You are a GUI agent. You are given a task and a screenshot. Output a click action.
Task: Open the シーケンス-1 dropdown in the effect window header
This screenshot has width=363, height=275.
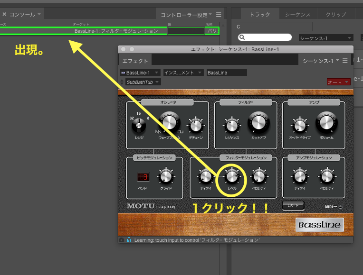click(x=321, y=61)
